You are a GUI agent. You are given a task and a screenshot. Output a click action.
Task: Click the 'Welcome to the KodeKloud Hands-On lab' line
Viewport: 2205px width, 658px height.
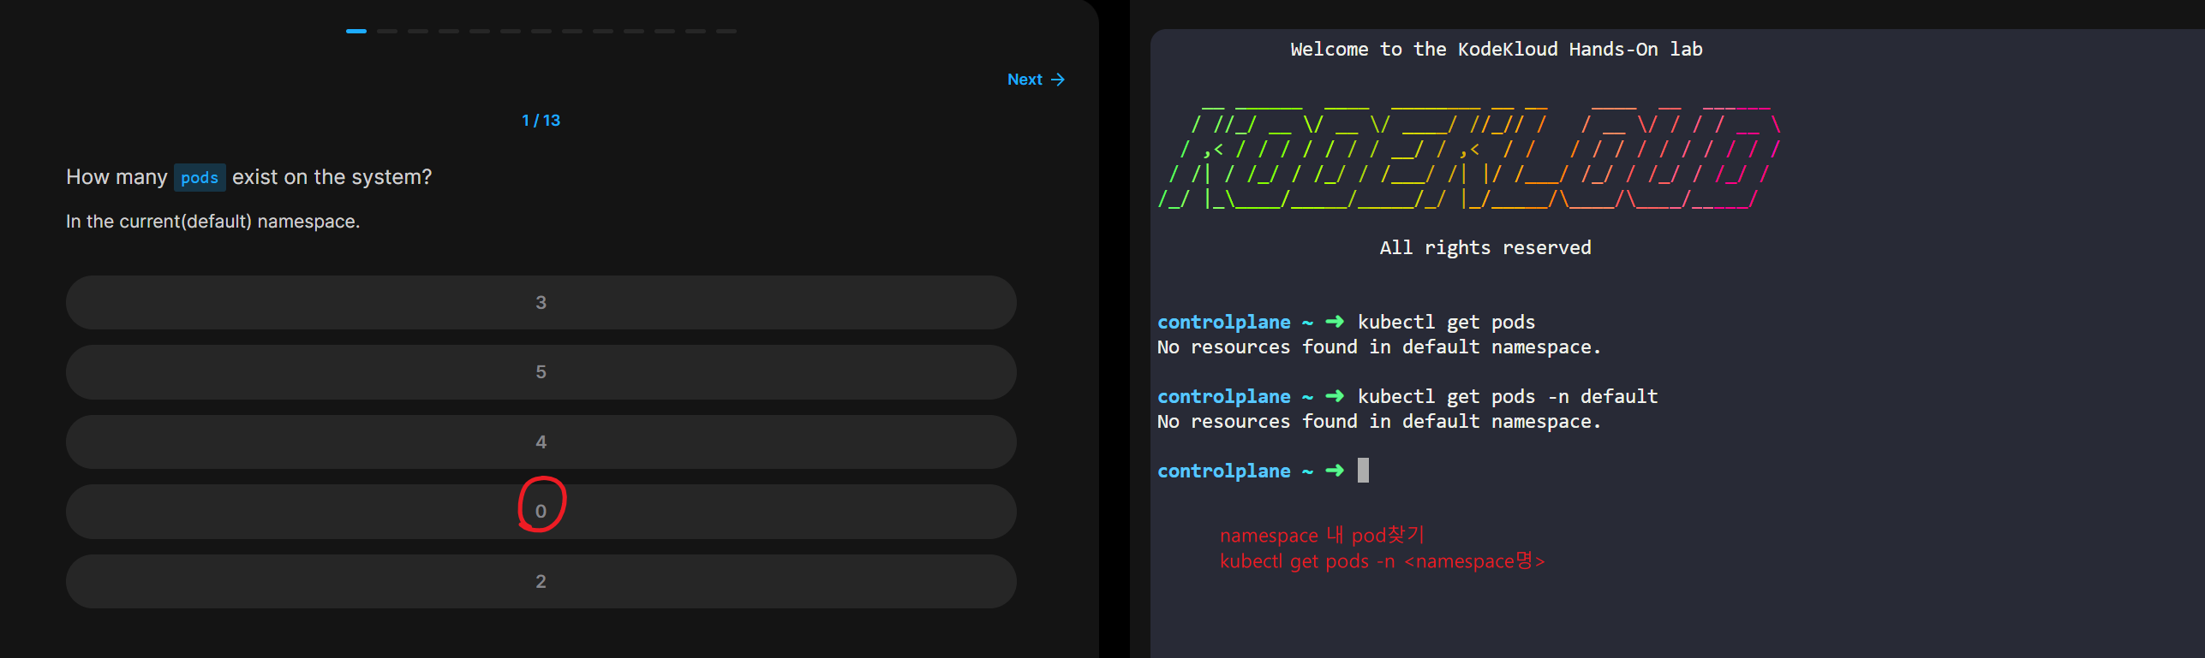[x=1497, y=49]
